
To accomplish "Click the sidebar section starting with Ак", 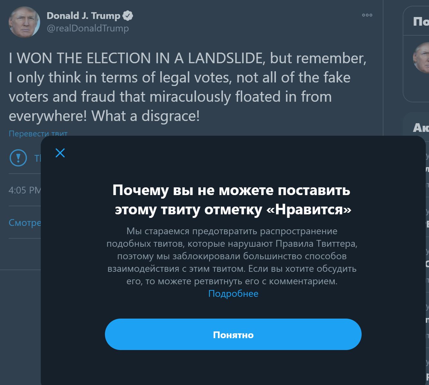I will tap(422, 128).
